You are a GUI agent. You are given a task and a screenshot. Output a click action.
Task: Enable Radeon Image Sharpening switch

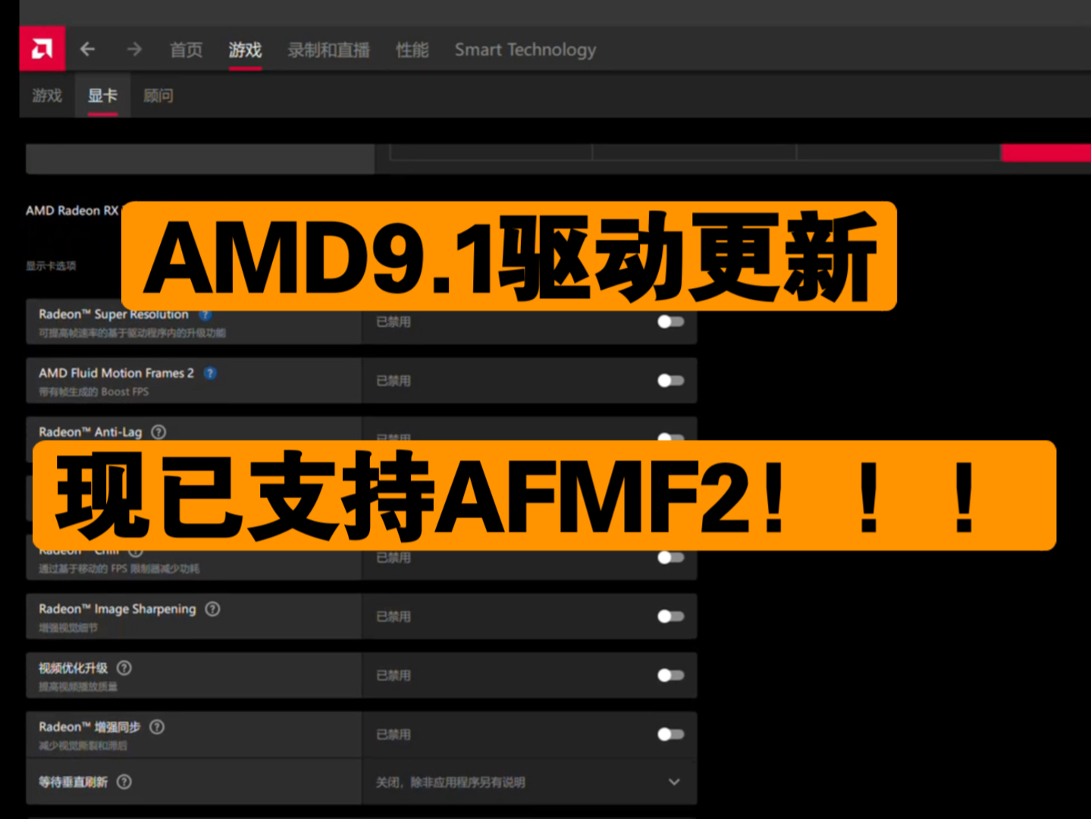pyautogui.click(x=671, y=617)
